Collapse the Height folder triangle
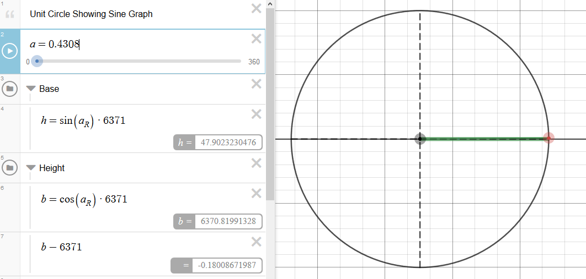Screen dimensions: 586x279 31,168
